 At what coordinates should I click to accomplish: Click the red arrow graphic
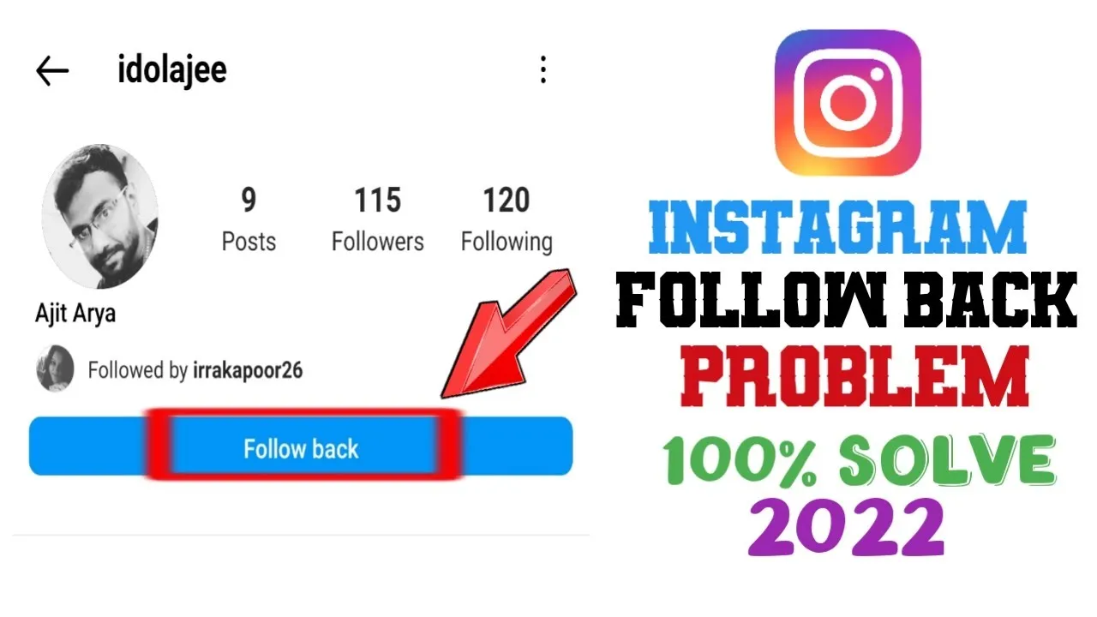507,332
